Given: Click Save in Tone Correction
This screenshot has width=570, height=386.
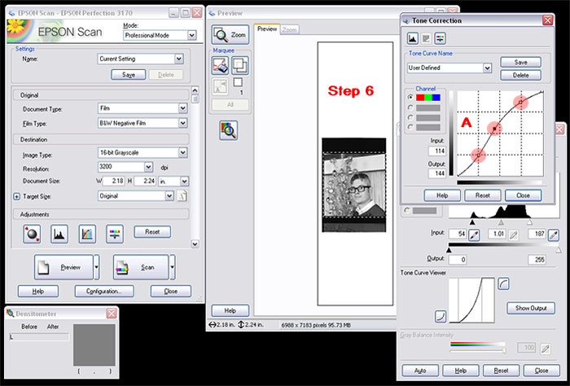Looking at the screenshot, I should (x=520, y=62).
